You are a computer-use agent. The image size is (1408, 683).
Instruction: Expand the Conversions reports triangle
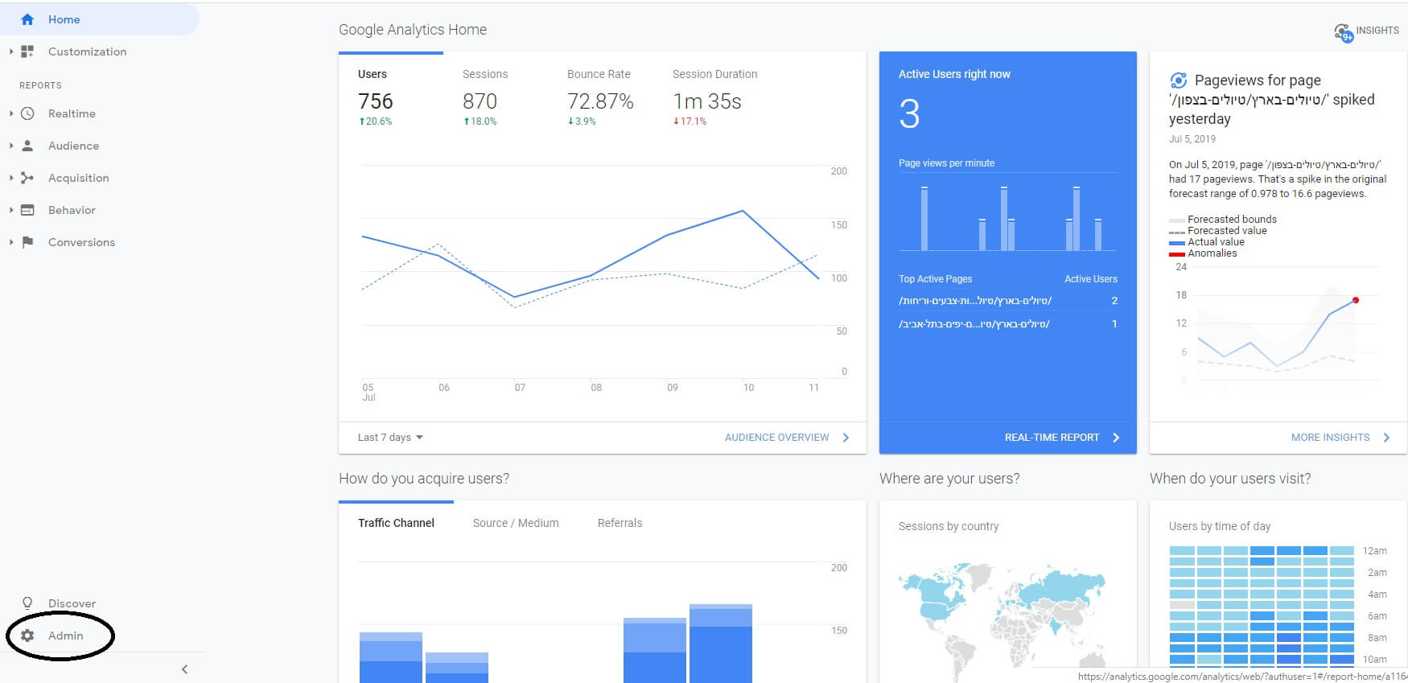point(11,242)
